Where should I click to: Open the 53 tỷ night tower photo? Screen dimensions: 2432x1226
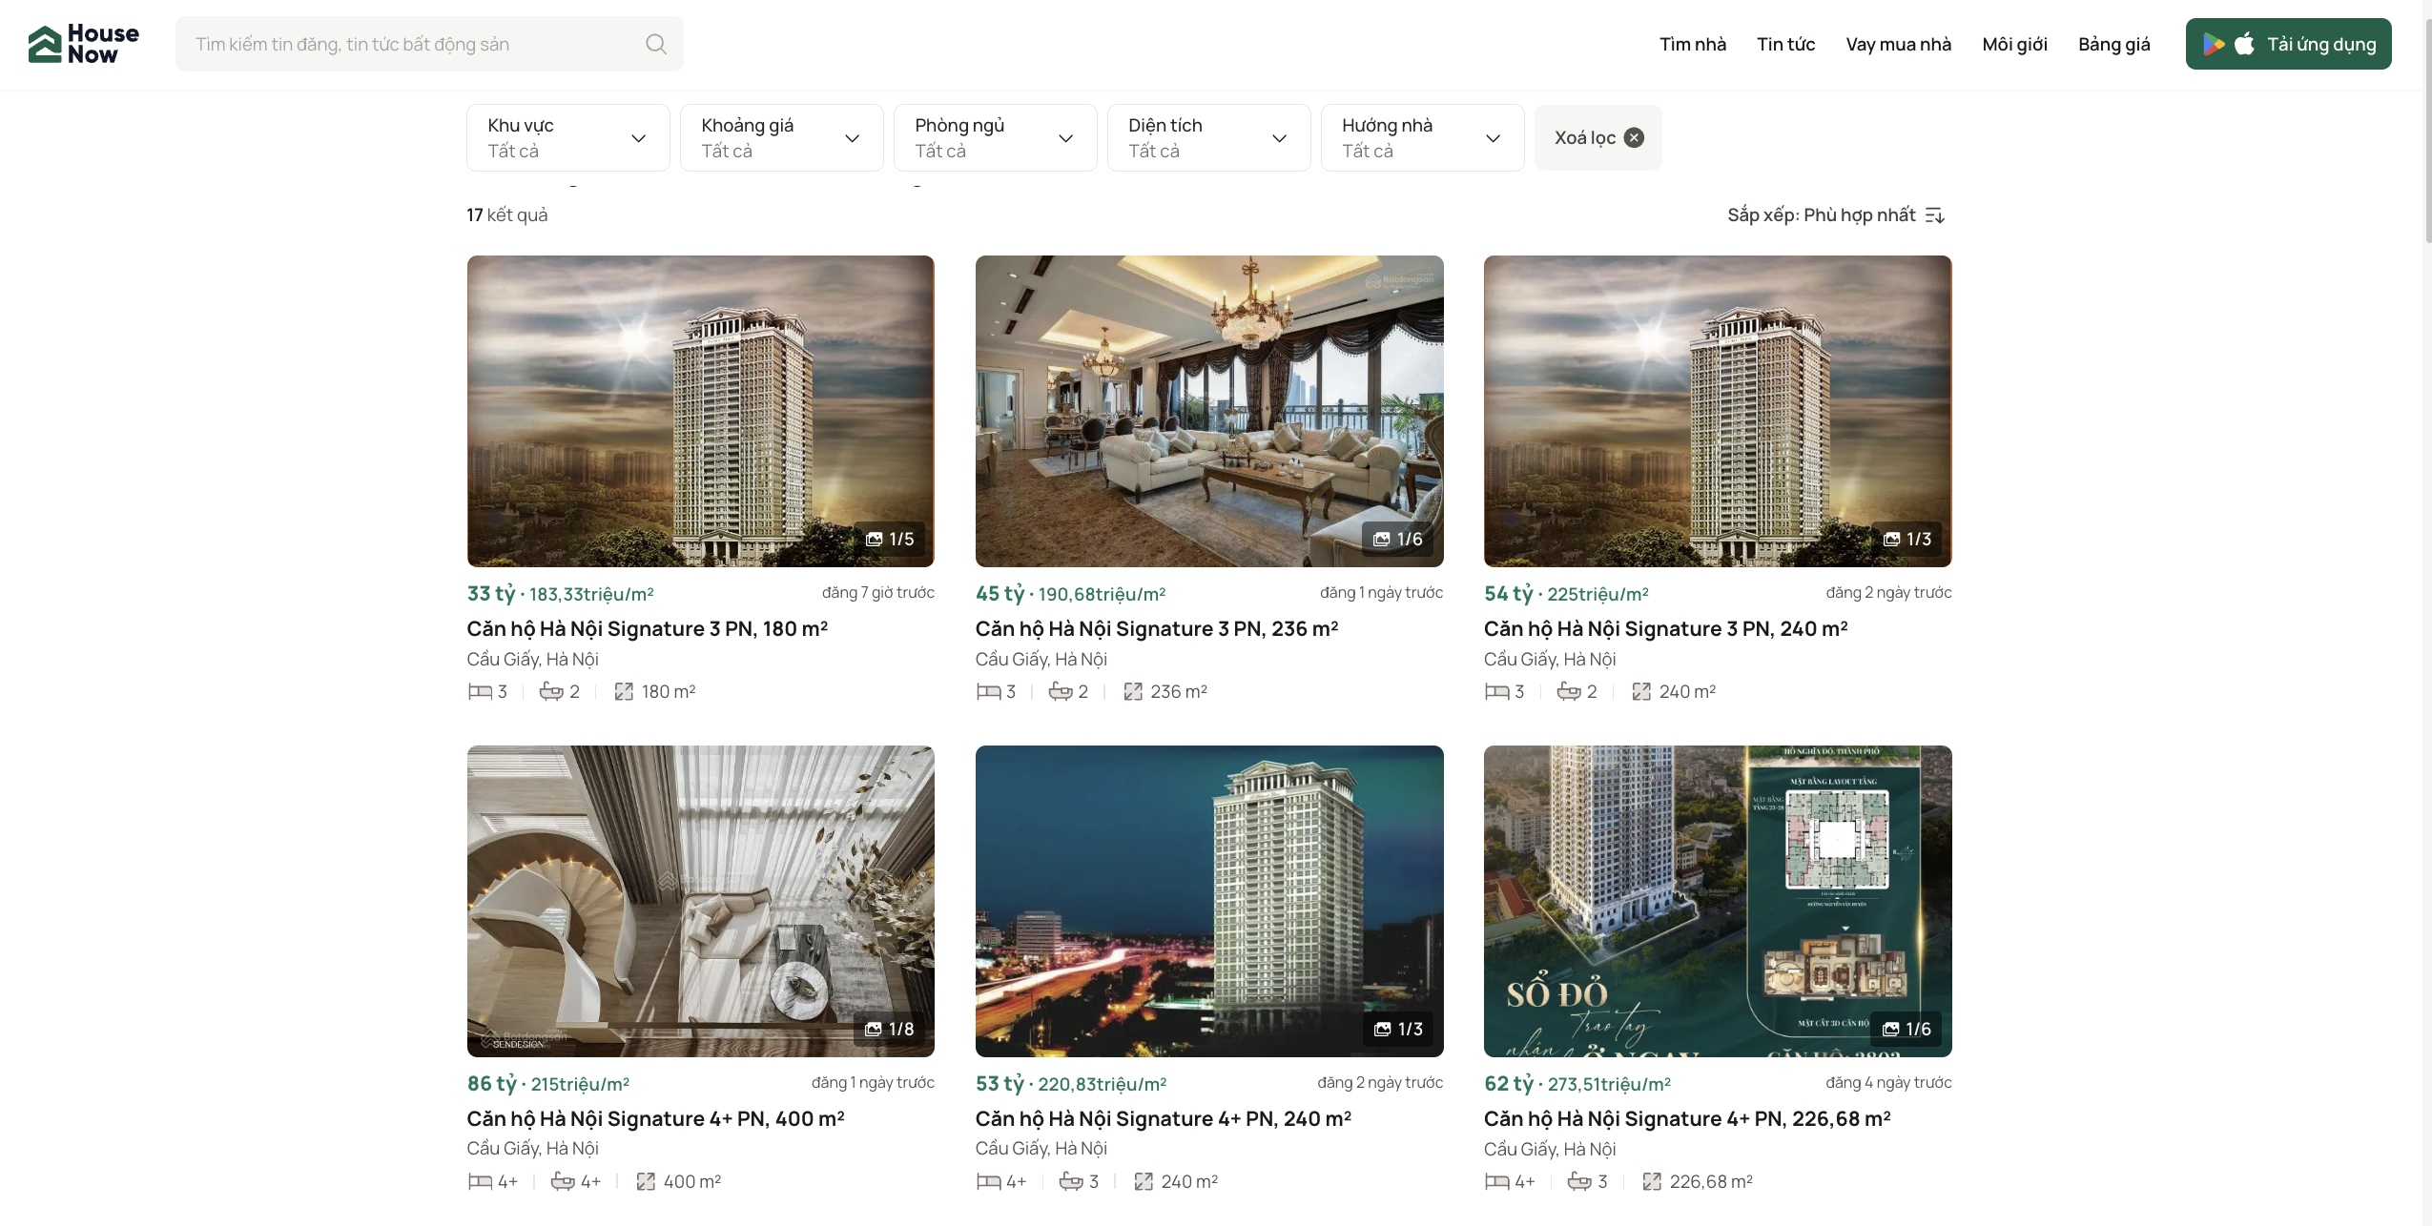[1209, 901]
